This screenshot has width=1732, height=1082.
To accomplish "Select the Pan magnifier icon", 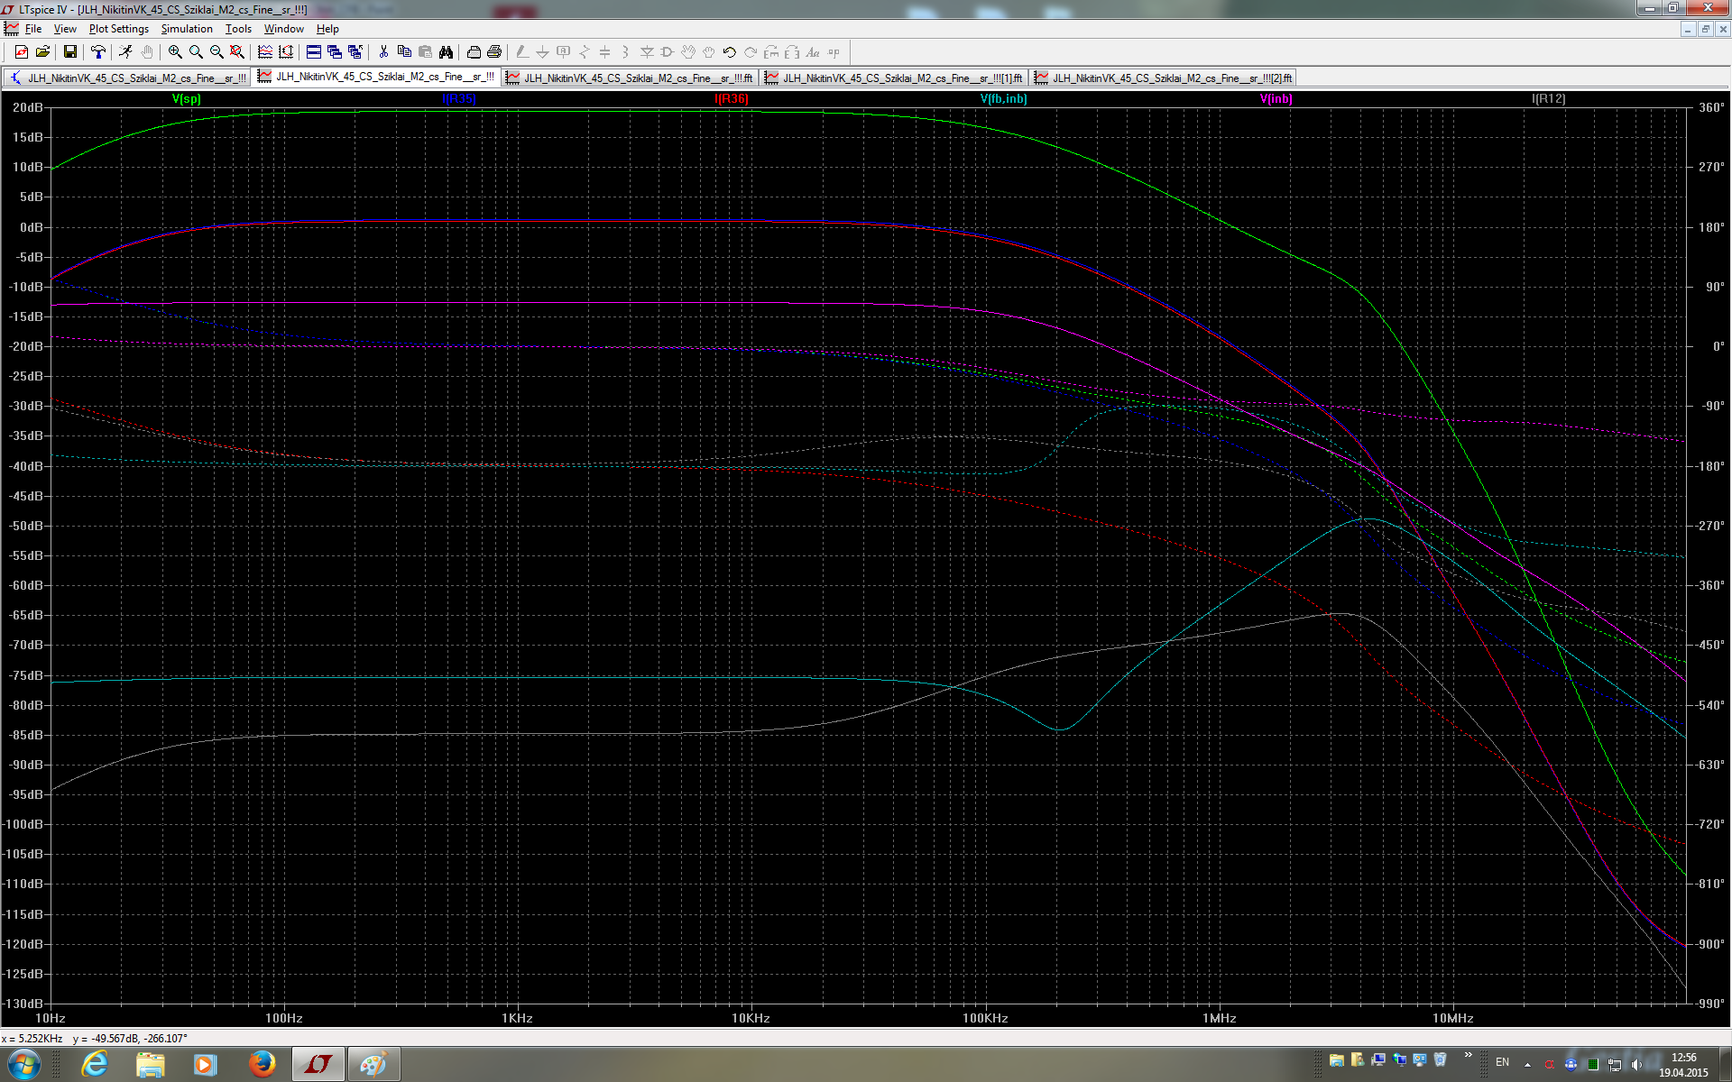I will (196, 52).
